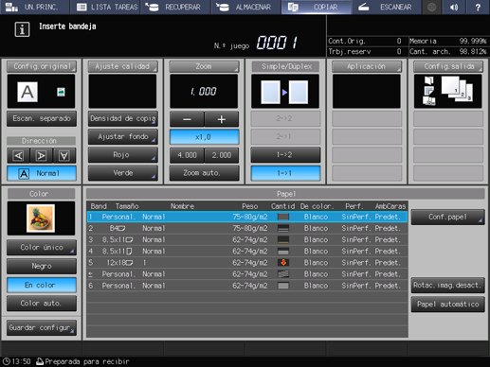This screenshot has width=490, height=367.
Task: Switch to the ESCANEAR tab
Action: tap(387, 7)
